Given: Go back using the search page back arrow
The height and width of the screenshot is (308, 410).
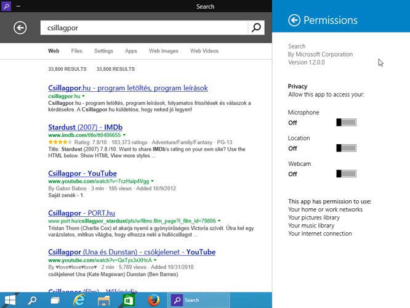Looking at the screenshot, I should coord(20,28).
